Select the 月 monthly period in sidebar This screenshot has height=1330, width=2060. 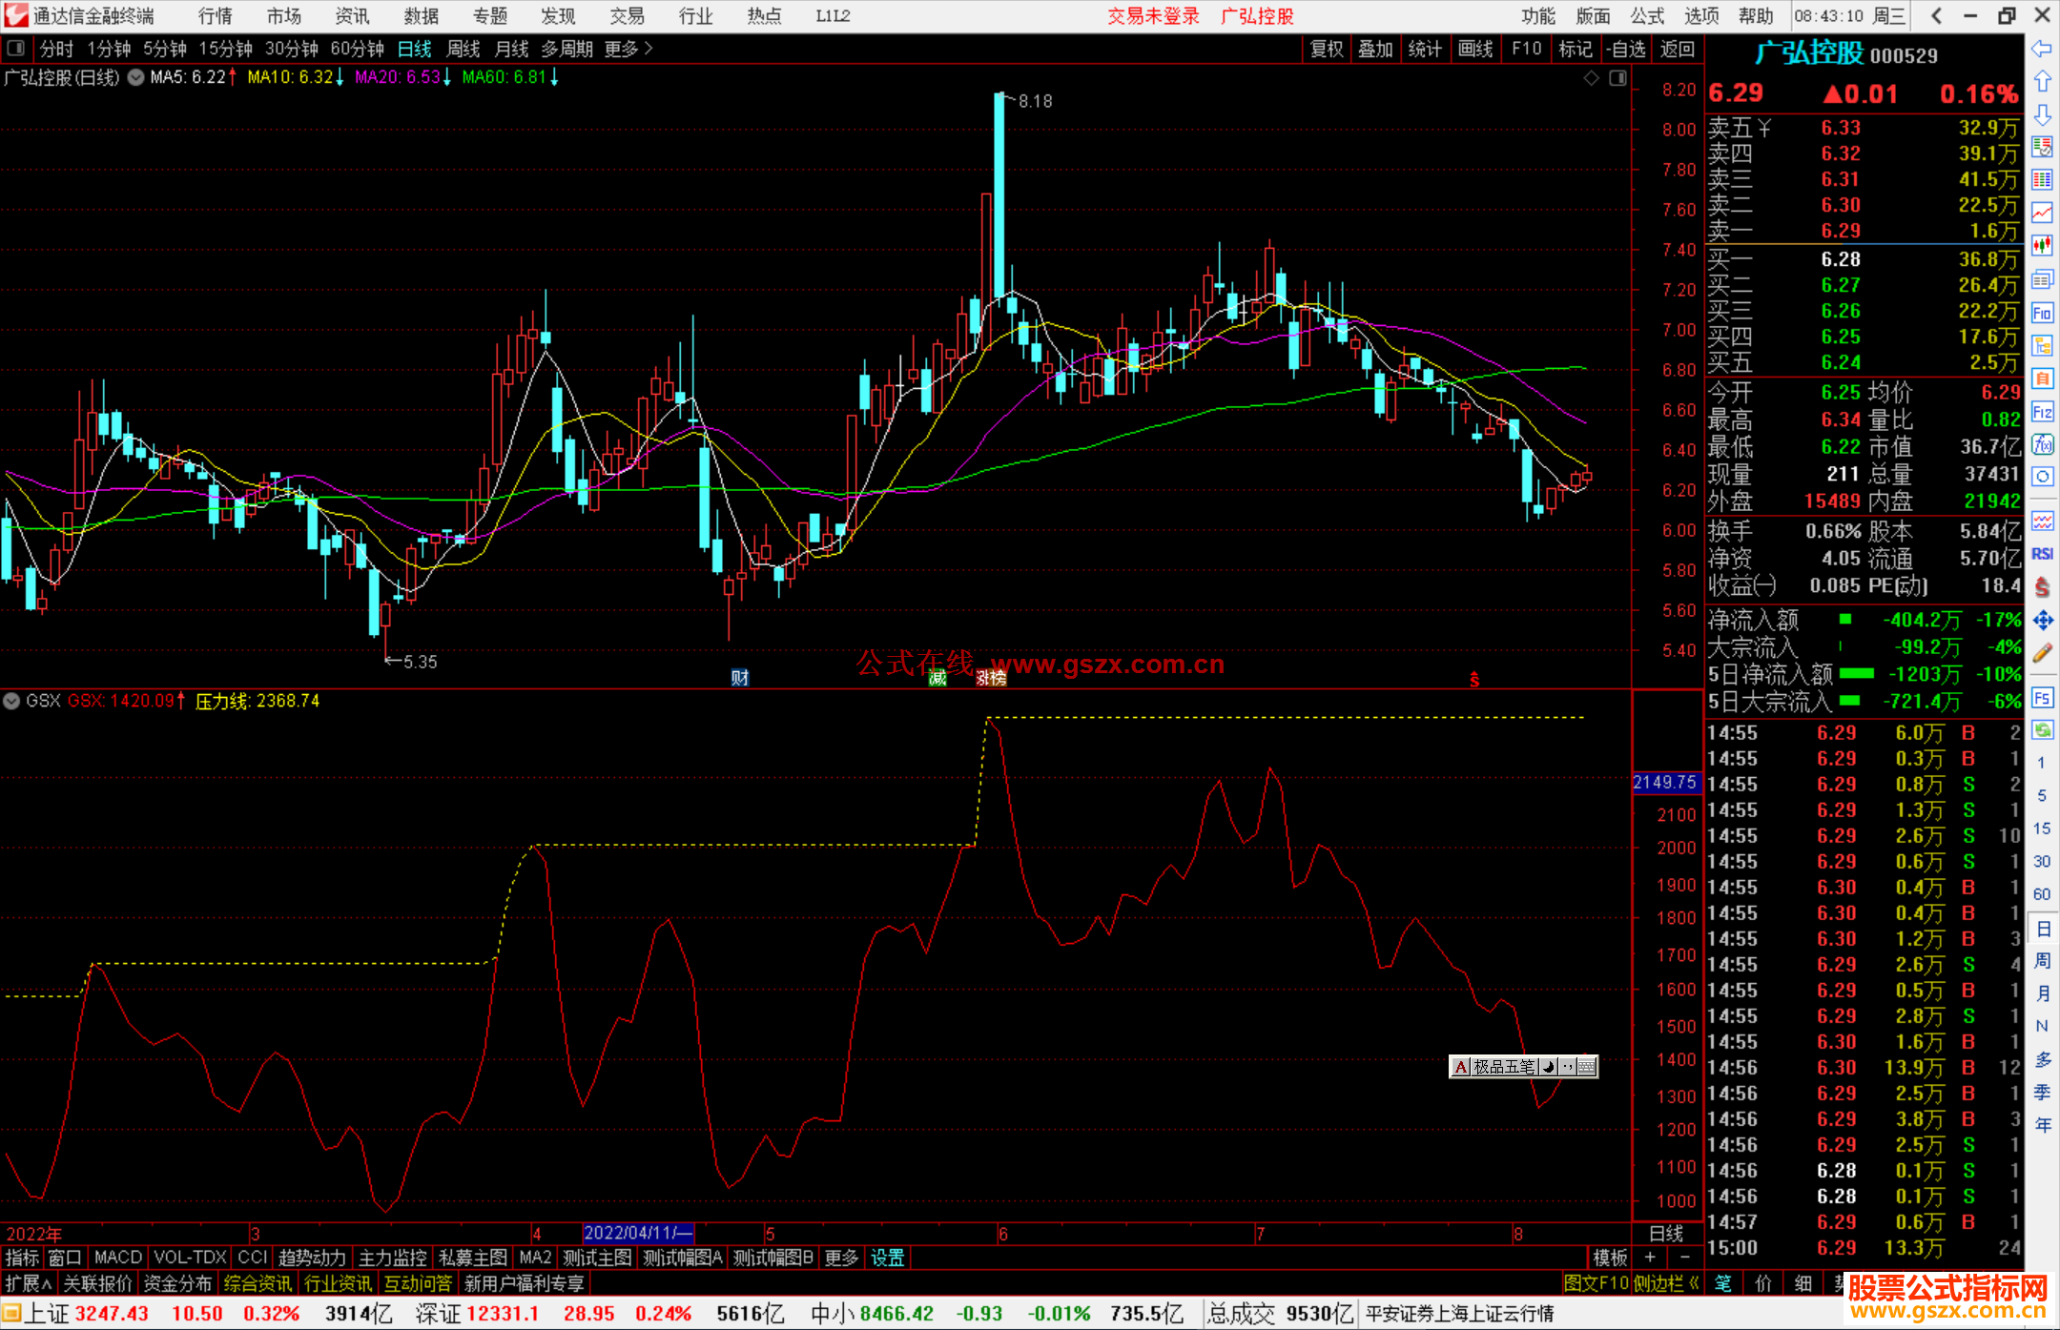pyautogui.click(x=2042, y=993)
